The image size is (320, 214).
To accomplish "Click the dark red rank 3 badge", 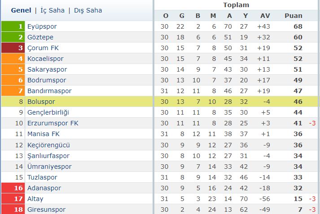I will tap(13, 48).
